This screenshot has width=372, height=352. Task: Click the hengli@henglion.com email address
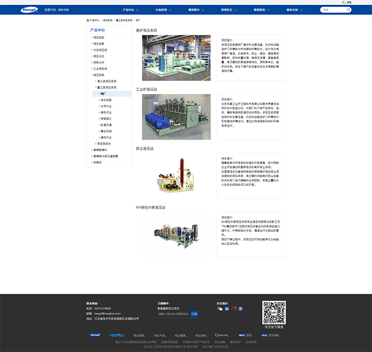pos(107,314)
